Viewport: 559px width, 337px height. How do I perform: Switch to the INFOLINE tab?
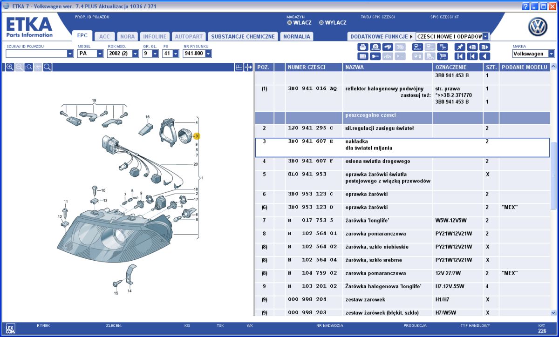pyautogui.click(x=155, y=36)
